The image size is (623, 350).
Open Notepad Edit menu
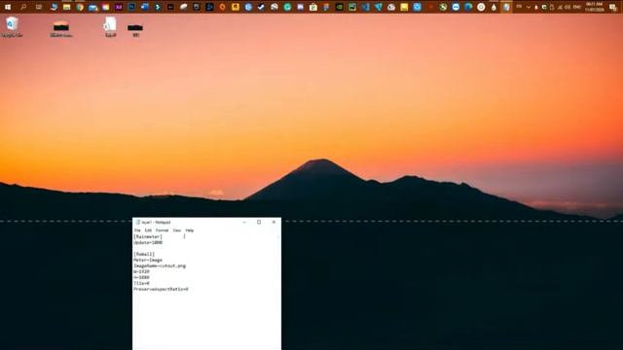point(148,230)
